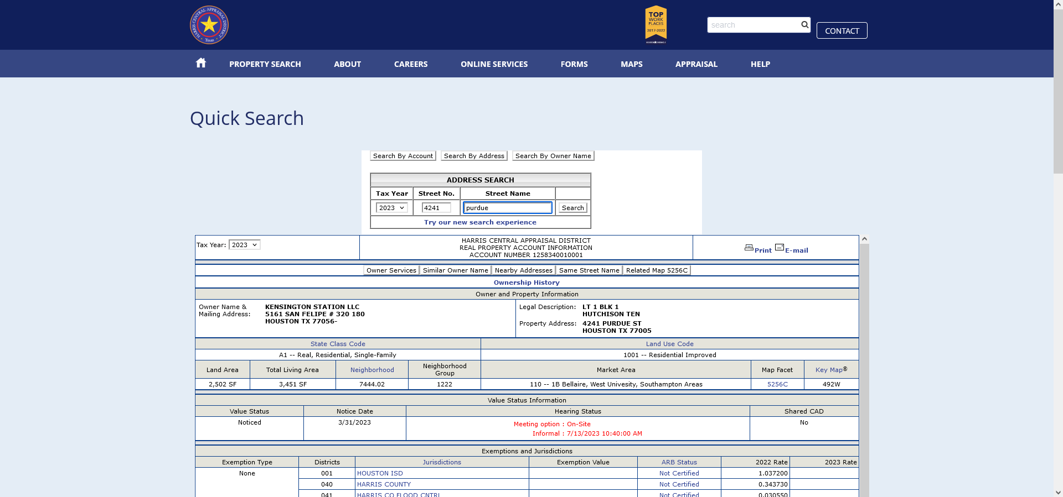Image resolution: width=1063 pixels, height=497 pixels.
Task: Open the Jurisdictions column link
Action: click(x=442, y=462)
